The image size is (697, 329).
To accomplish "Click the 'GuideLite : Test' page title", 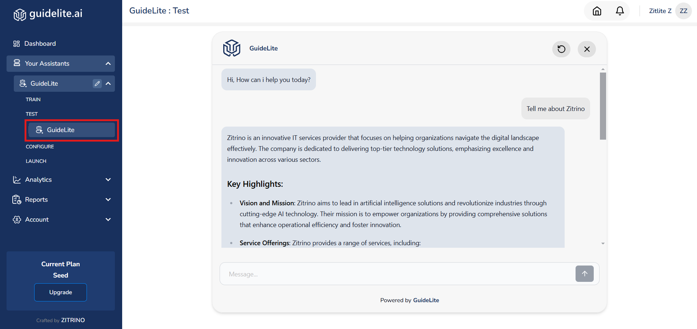I will point(159,11).
